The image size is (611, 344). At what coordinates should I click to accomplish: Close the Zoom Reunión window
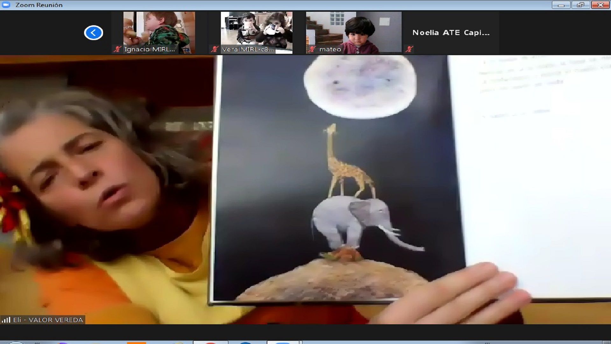600,5
